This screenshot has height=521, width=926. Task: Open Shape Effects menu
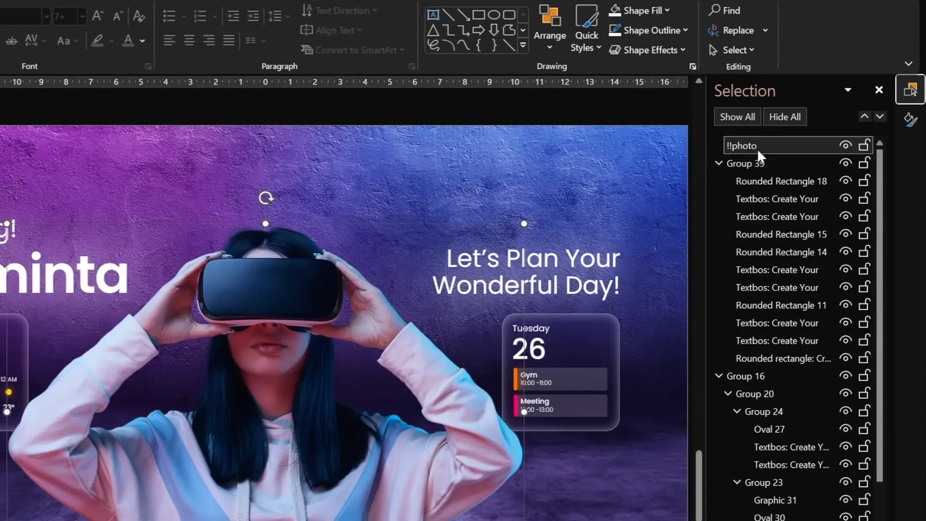(647, 50)
